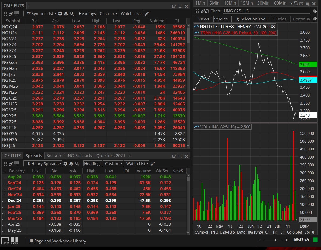This screenshot has height=250, width=321.
Task: Open the Symbol List dropdown
Action: (x=40, y=13)
